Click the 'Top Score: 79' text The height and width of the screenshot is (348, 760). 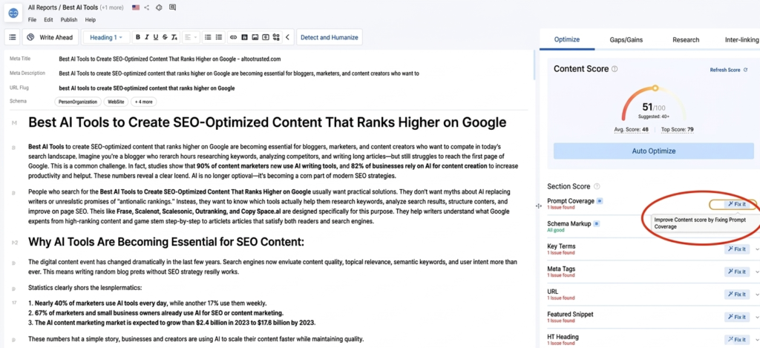click(x=677, y=129)
